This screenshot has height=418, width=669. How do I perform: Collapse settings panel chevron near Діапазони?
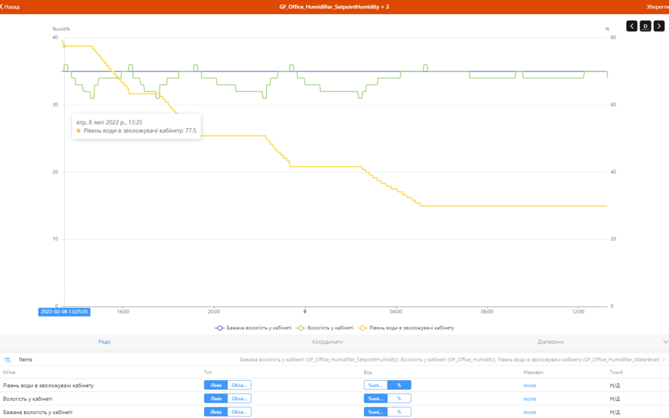pos(665,342)
